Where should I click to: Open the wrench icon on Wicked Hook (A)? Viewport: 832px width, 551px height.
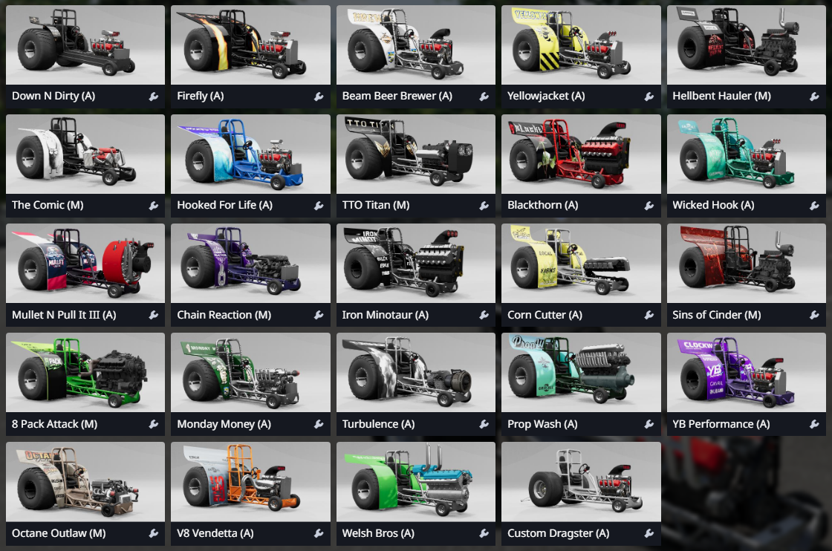coord(814,206)
